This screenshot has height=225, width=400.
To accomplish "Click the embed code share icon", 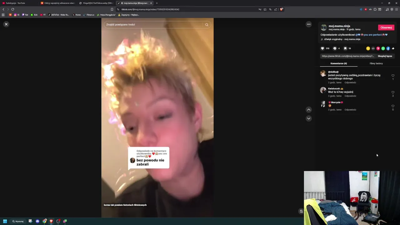I will (x=373, y=48).
